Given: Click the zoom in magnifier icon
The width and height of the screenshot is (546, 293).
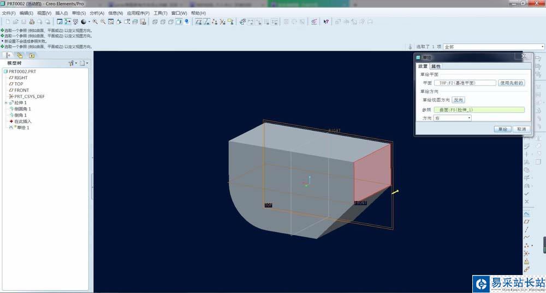Looking at the screenshot, I should tap(95, 22).
